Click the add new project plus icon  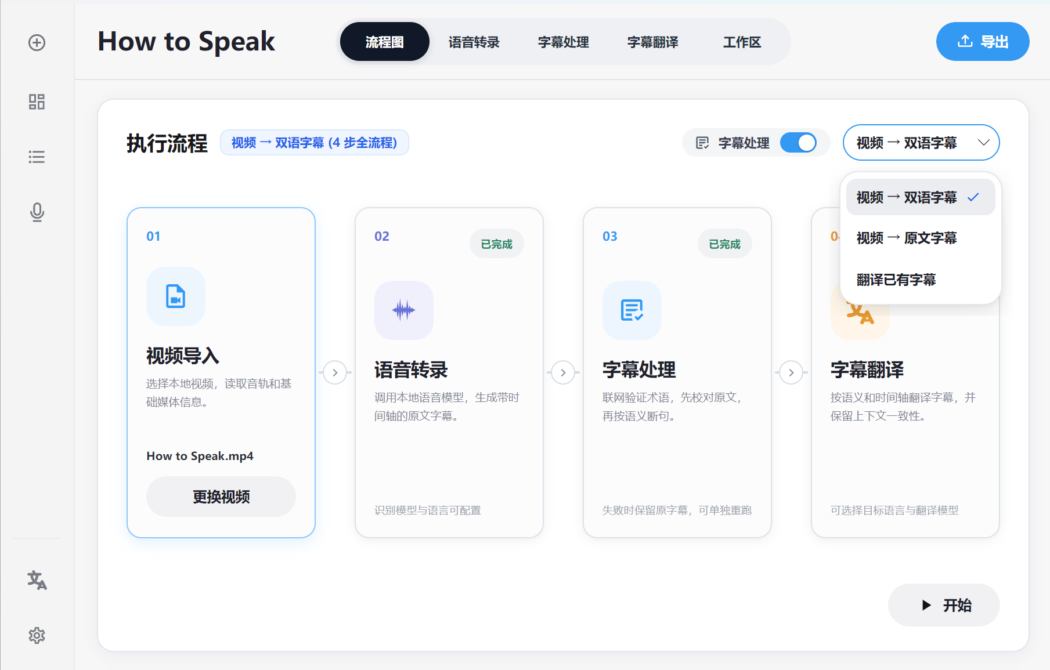(37, 42)
